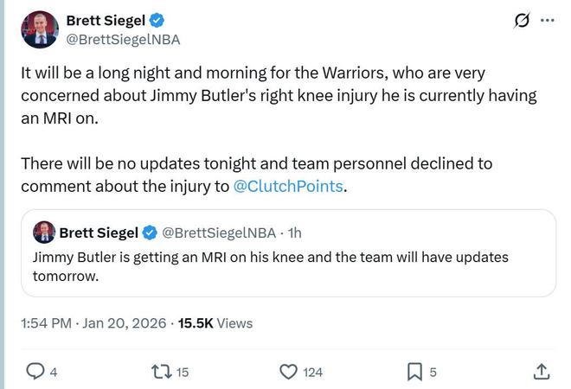
Task: Click main verified badge next to name
Action: pos(157,21)
